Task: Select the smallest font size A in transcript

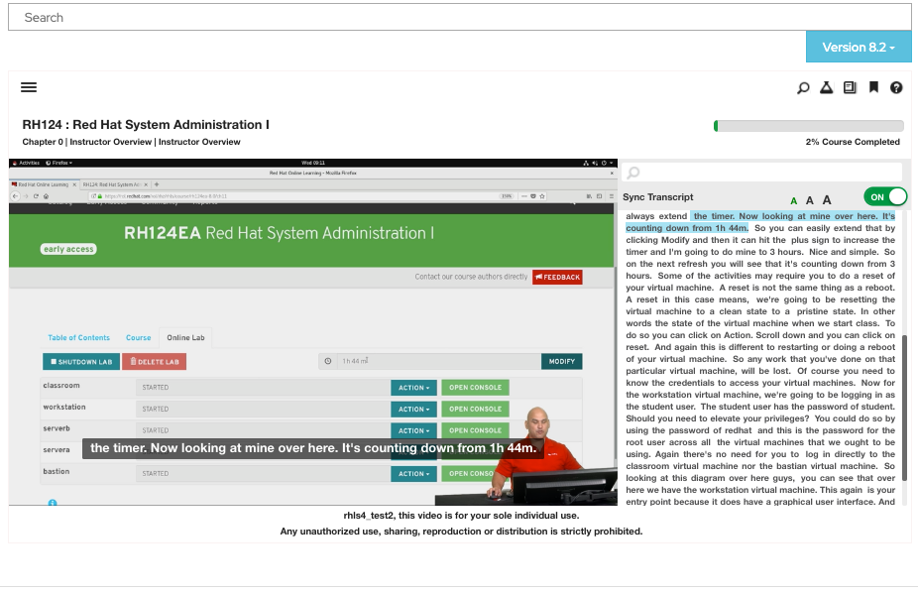Action: pyautogui.click(x=793, y=197)
